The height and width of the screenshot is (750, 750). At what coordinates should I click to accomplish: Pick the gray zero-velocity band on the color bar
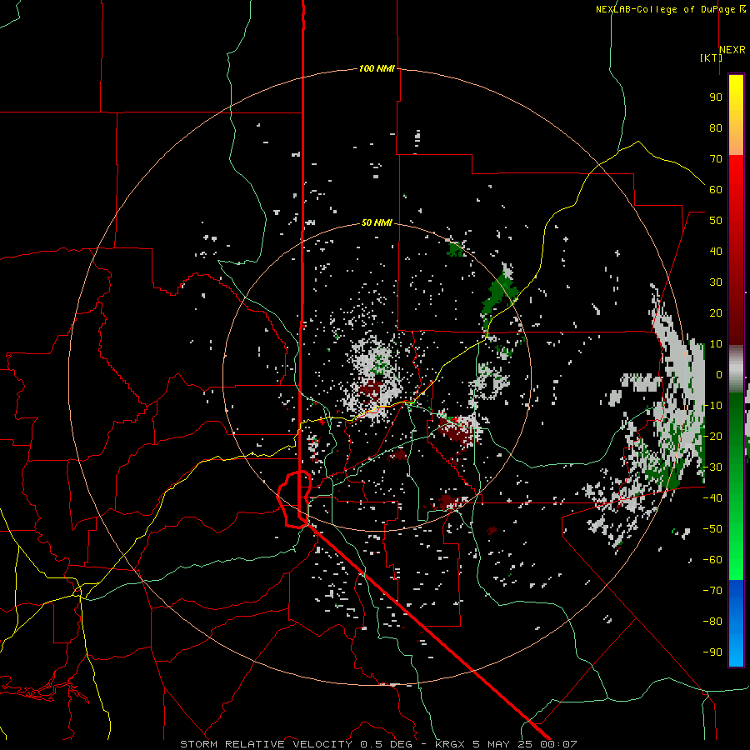736,371
